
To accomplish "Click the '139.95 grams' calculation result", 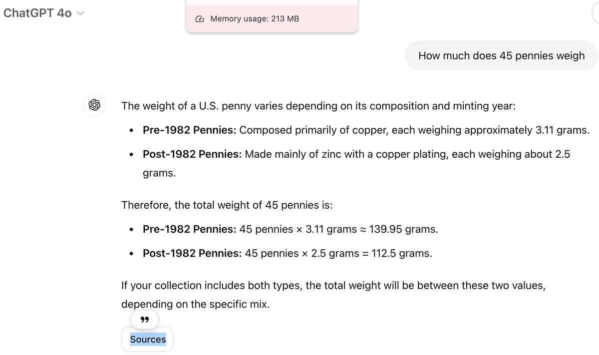I will (x=403, y=229).
